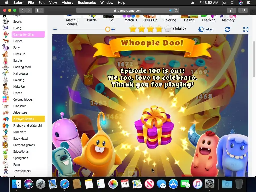This screenshot has height=192, width=256.
Task: Click the page vertical scrollbar
Action: point(254,59)
